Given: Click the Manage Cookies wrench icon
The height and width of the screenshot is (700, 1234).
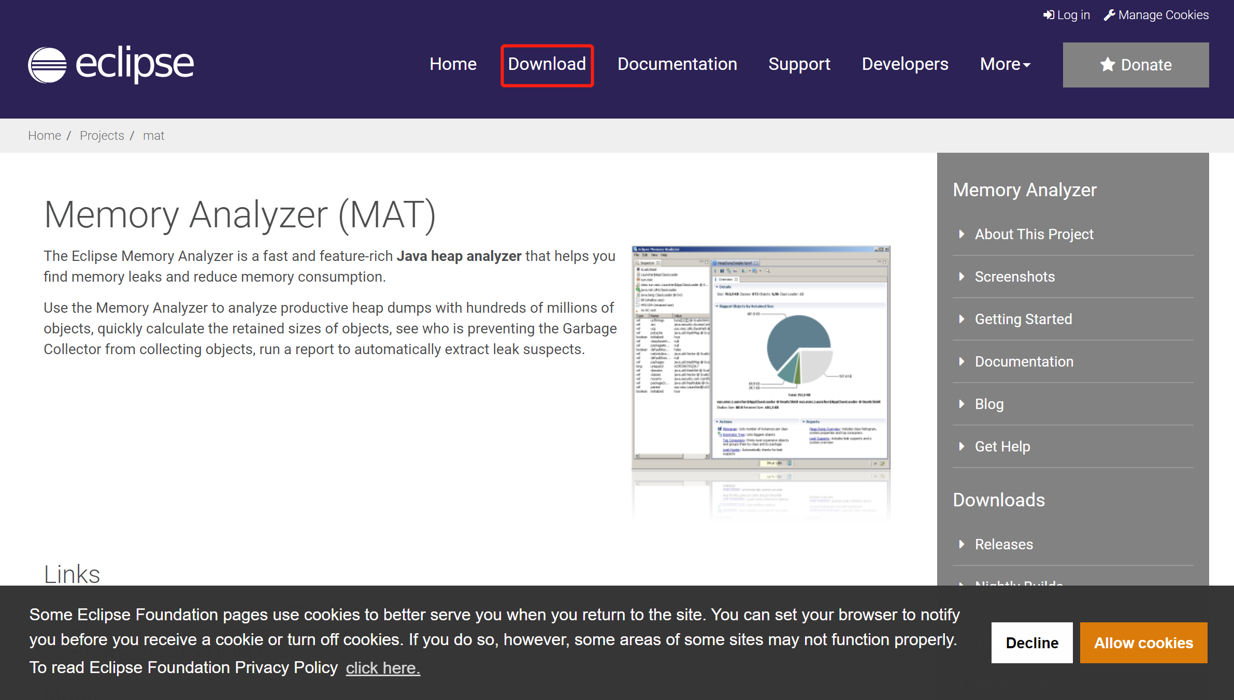Looking at the screenshot, I should tap(1109, 15).
